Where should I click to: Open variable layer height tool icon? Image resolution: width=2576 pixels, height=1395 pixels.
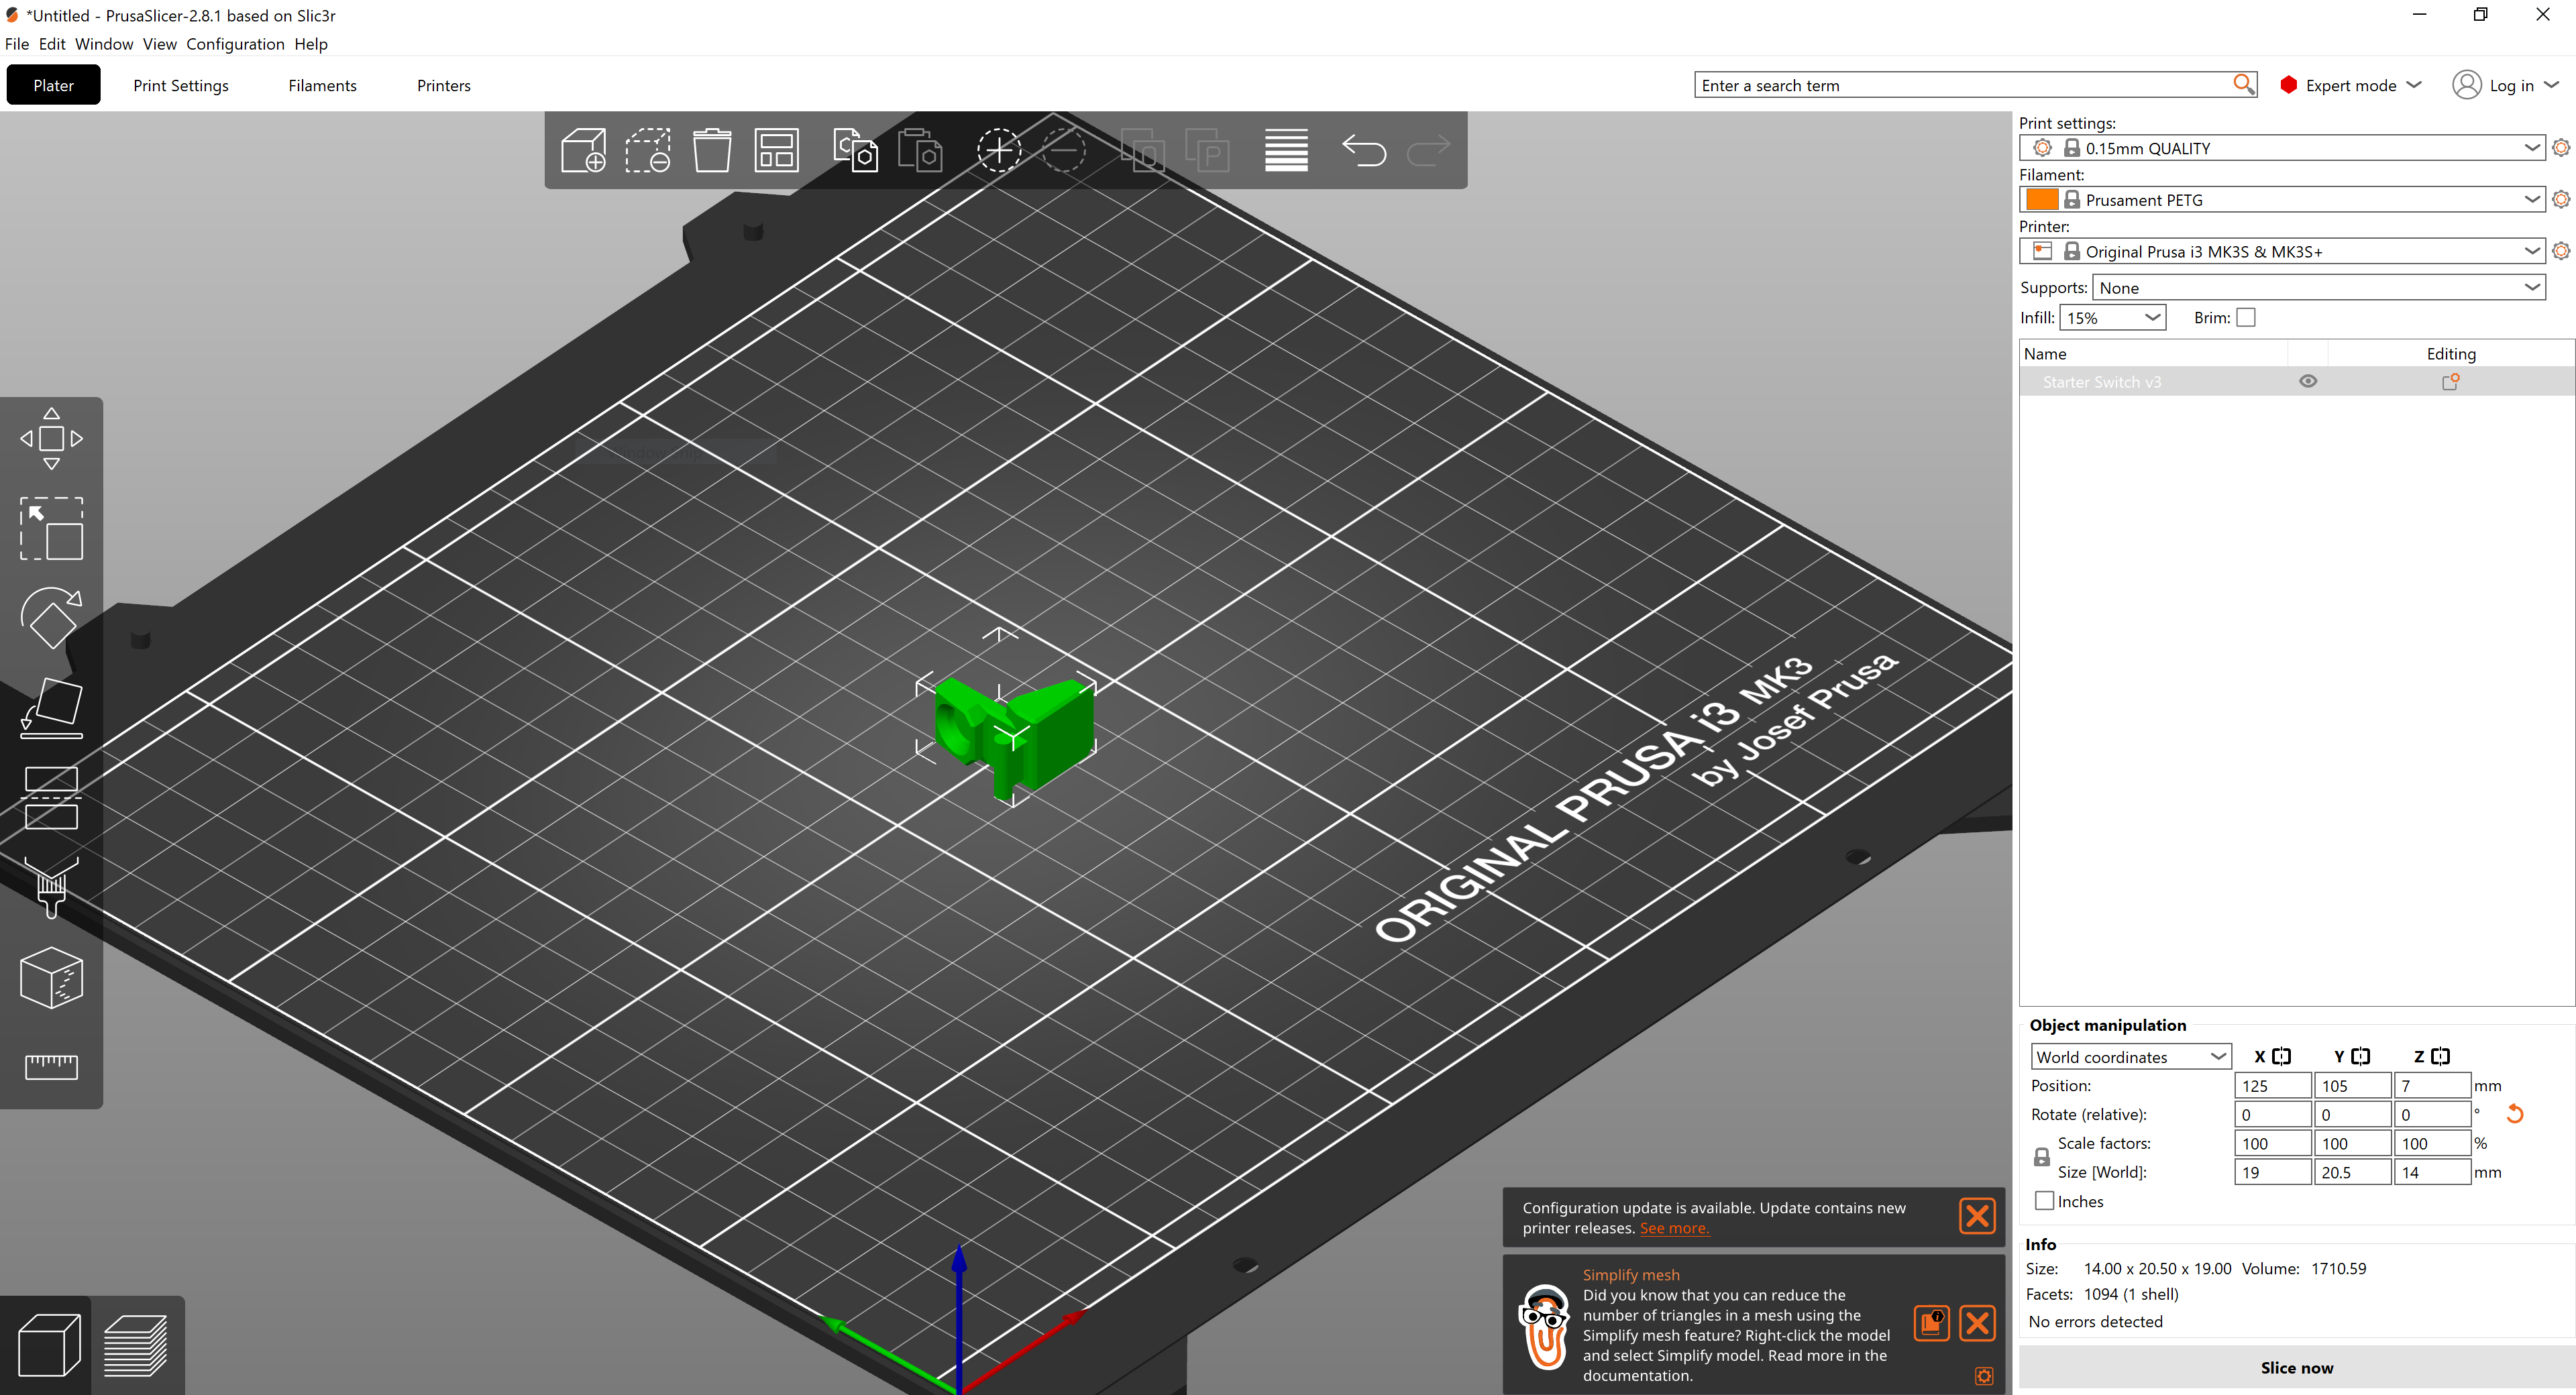[1286, 150]
